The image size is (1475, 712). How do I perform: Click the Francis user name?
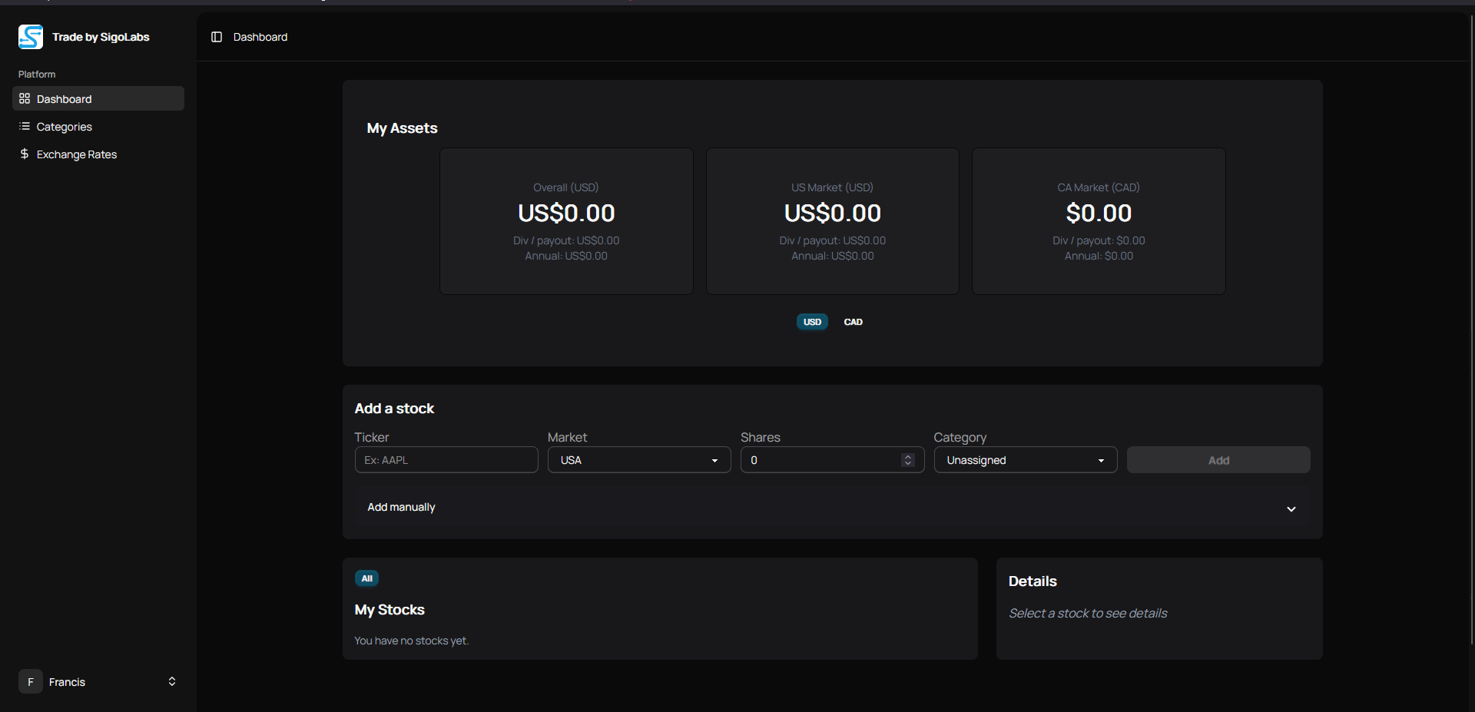point(68,682)
